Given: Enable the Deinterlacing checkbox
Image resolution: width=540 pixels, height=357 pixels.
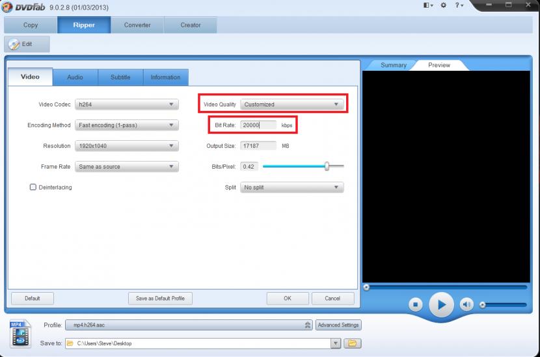Looking at the screenshot, I should coord(33,187).
